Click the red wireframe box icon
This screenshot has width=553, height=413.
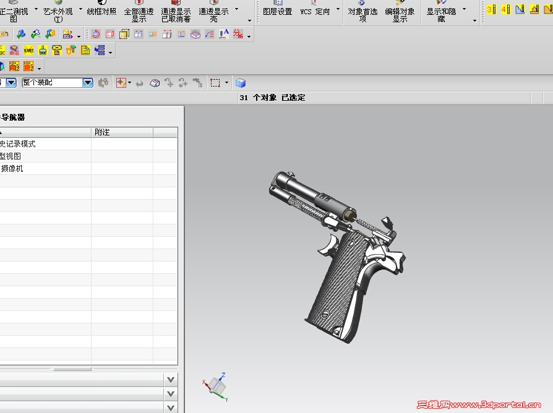click(x=110, y=34)
